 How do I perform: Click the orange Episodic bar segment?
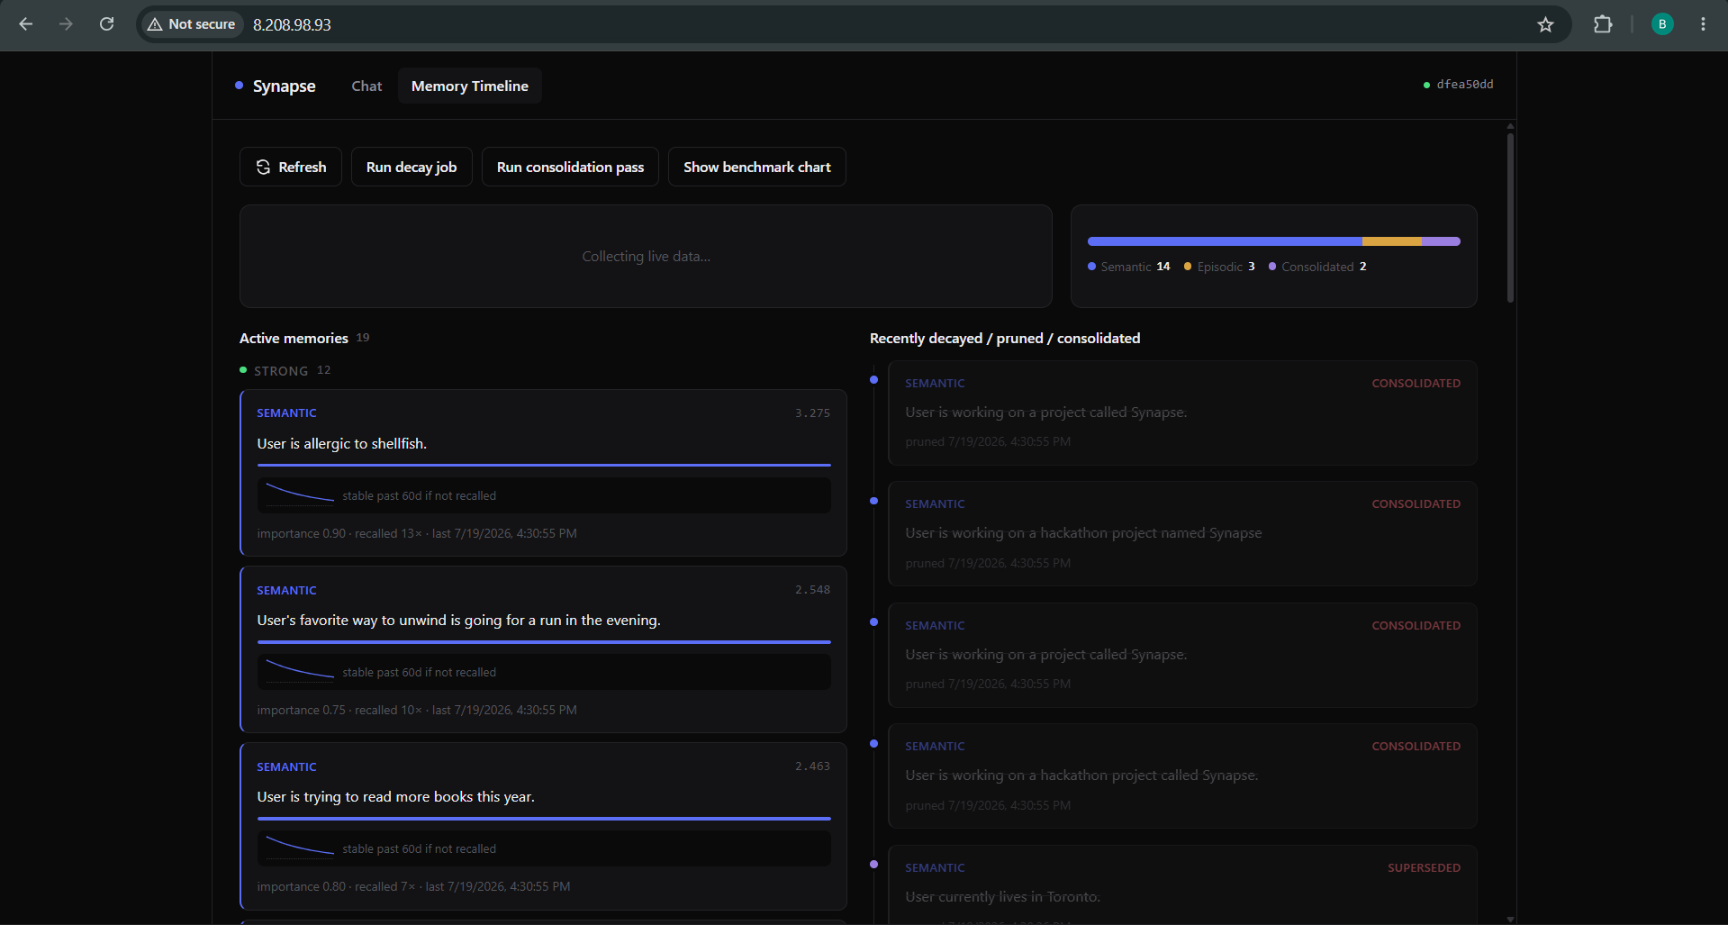click(1392, 241)
